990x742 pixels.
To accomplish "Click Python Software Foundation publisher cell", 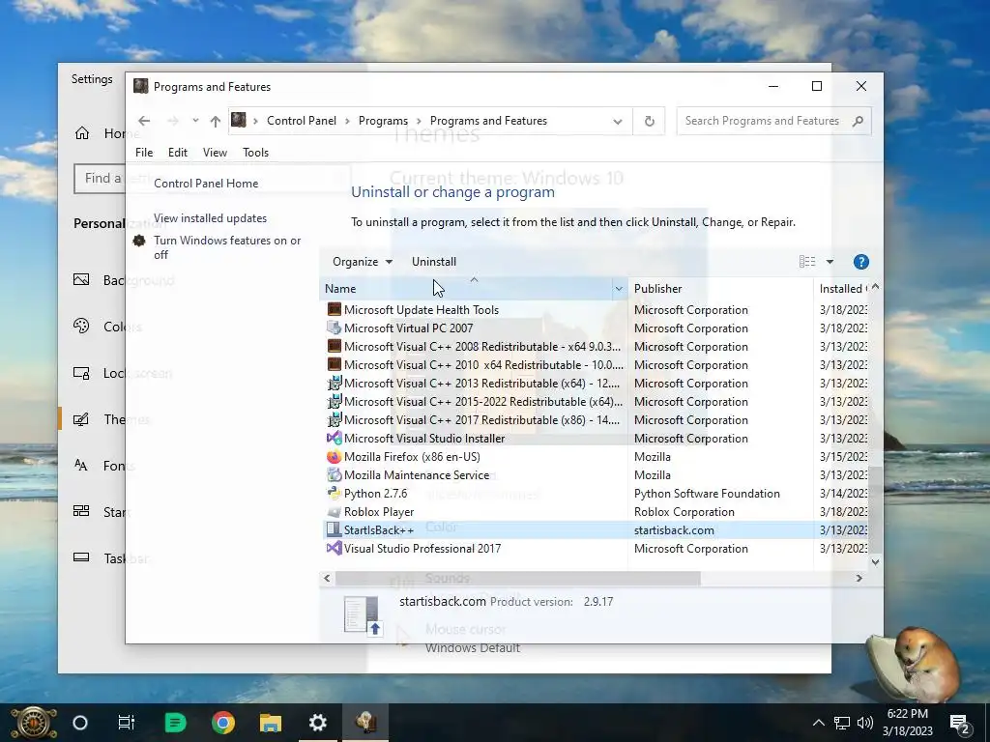I will [707, 494].
